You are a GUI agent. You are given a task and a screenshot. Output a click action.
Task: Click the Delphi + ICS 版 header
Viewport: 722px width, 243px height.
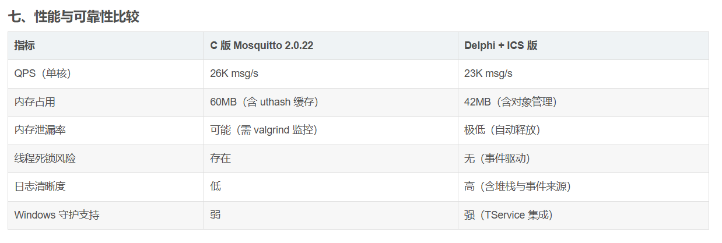[501, 45]
